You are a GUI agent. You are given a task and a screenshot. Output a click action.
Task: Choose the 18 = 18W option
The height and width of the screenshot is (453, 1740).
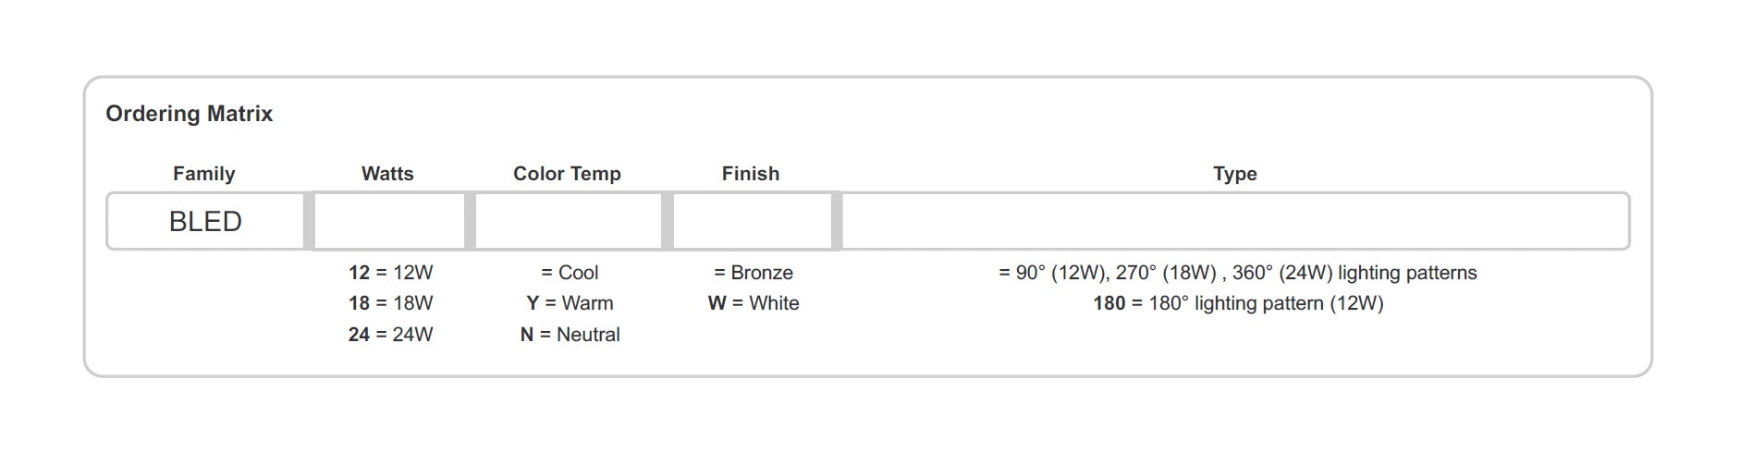pyautogui.click(x=390, y=303)
